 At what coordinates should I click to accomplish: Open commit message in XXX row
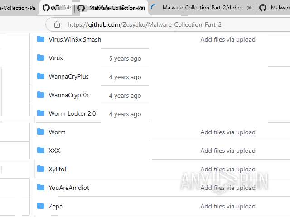pos(228,151)
